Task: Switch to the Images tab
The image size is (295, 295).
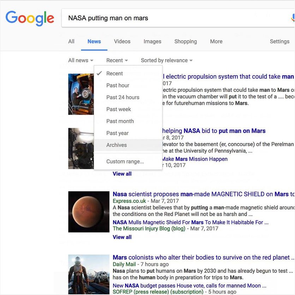Action: 152,41
